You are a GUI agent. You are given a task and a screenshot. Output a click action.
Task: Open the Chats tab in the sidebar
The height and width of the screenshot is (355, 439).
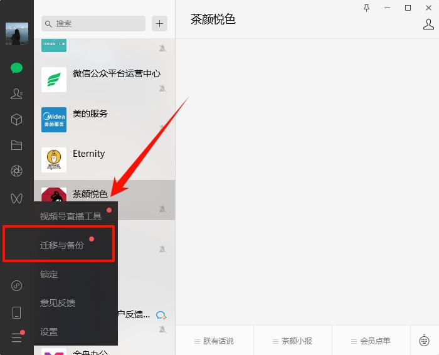tap(17, 68)
